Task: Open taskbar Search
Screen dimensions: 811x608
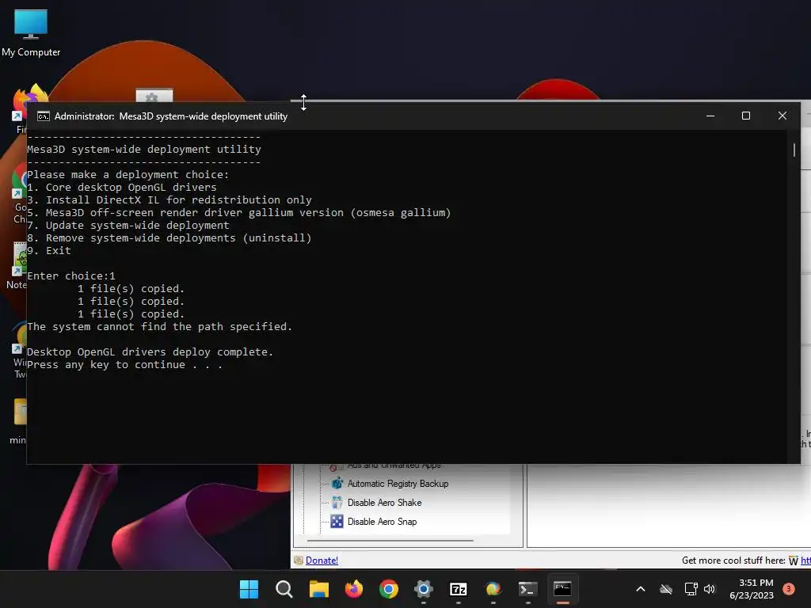Action: click(x=284, y=589)
